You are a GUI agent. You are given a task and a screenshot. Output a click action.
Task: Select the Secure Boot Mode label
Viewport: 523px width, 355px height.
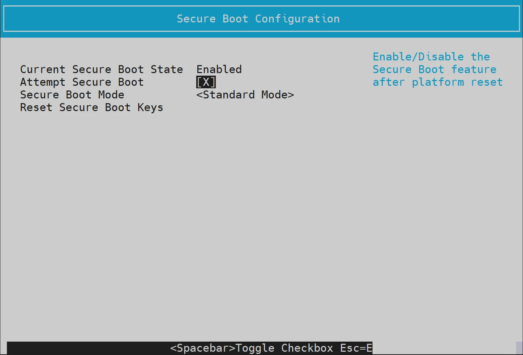pyautogui.click(x=72, y=95)
